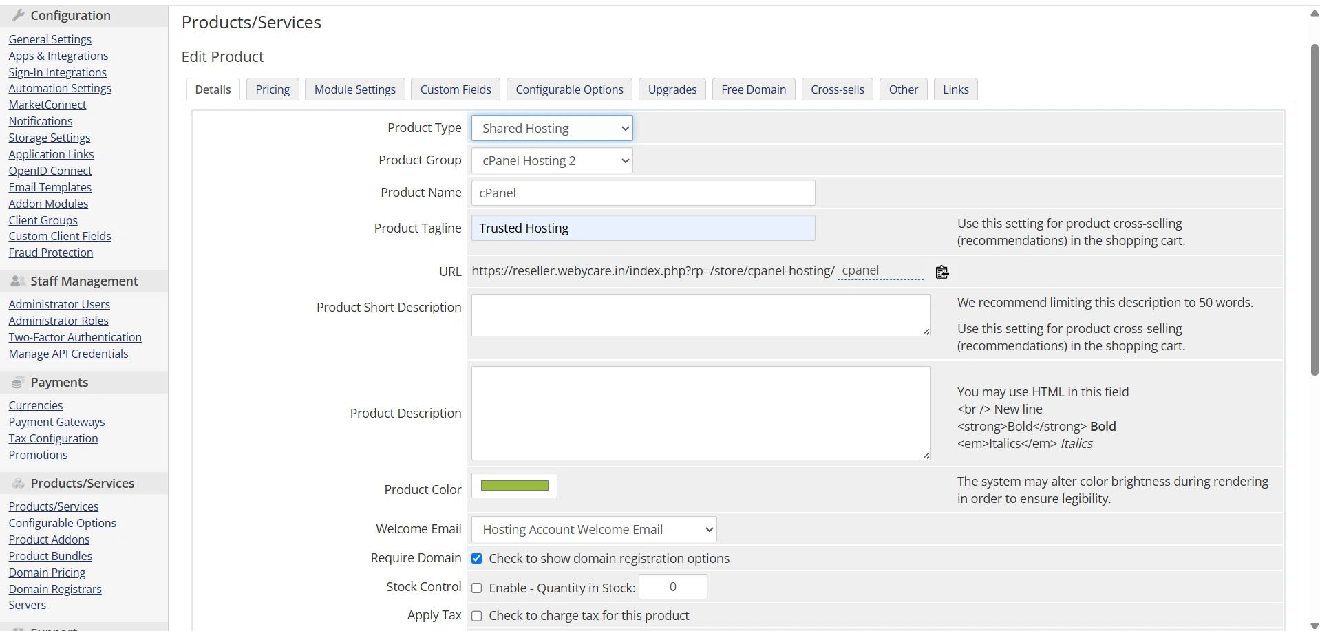Open the Welcome Email dropdown
Screen dimensions: 1320x631
point(594,529)
